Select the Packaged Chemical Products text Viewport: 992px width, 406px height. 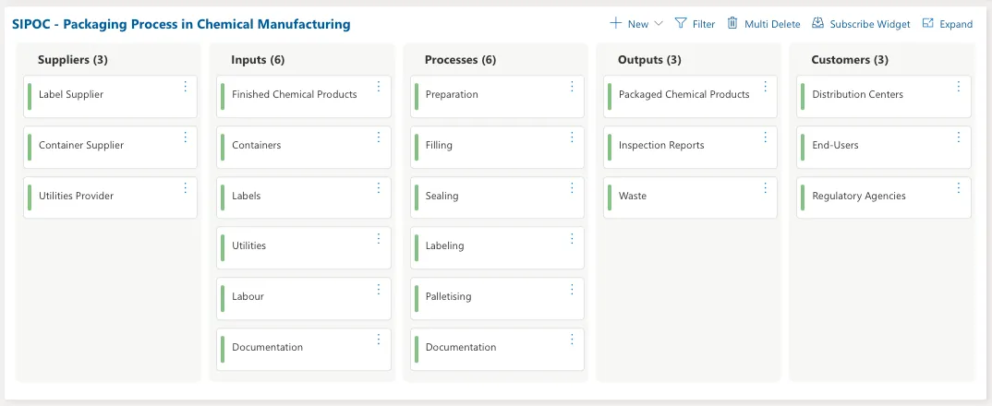(x=684, y=95)
